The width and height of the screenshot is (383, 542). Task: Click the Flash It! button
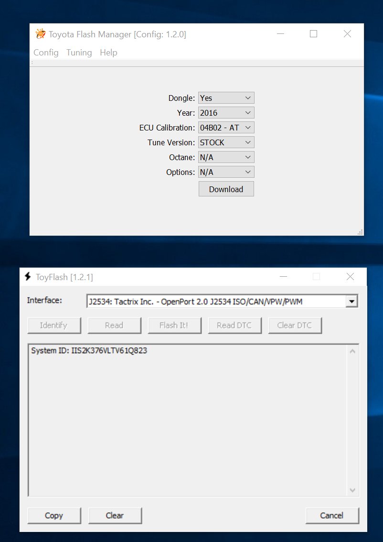pos(174,325)
